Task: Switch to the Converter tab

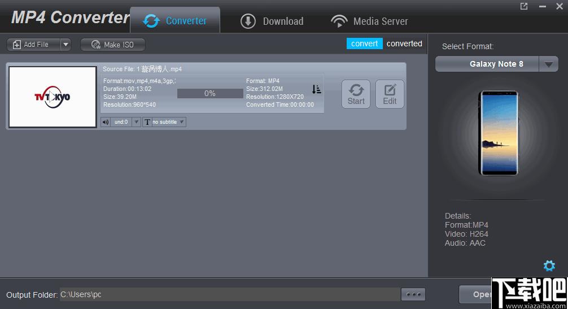Action: tap(175, 20)
